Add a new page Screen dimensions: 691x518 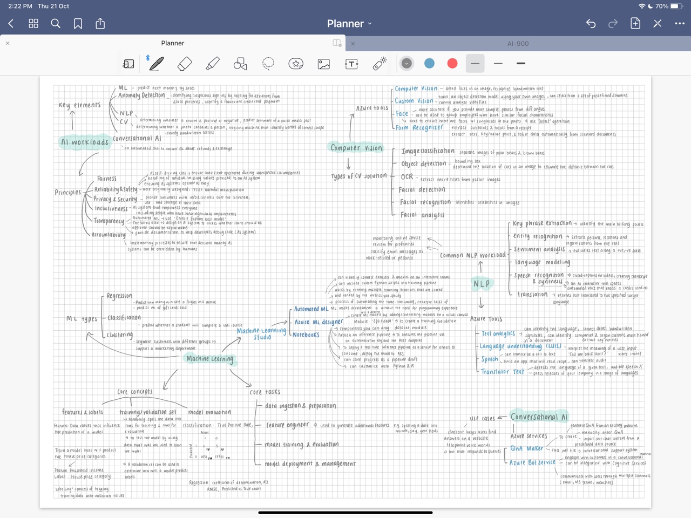point(635,23)
